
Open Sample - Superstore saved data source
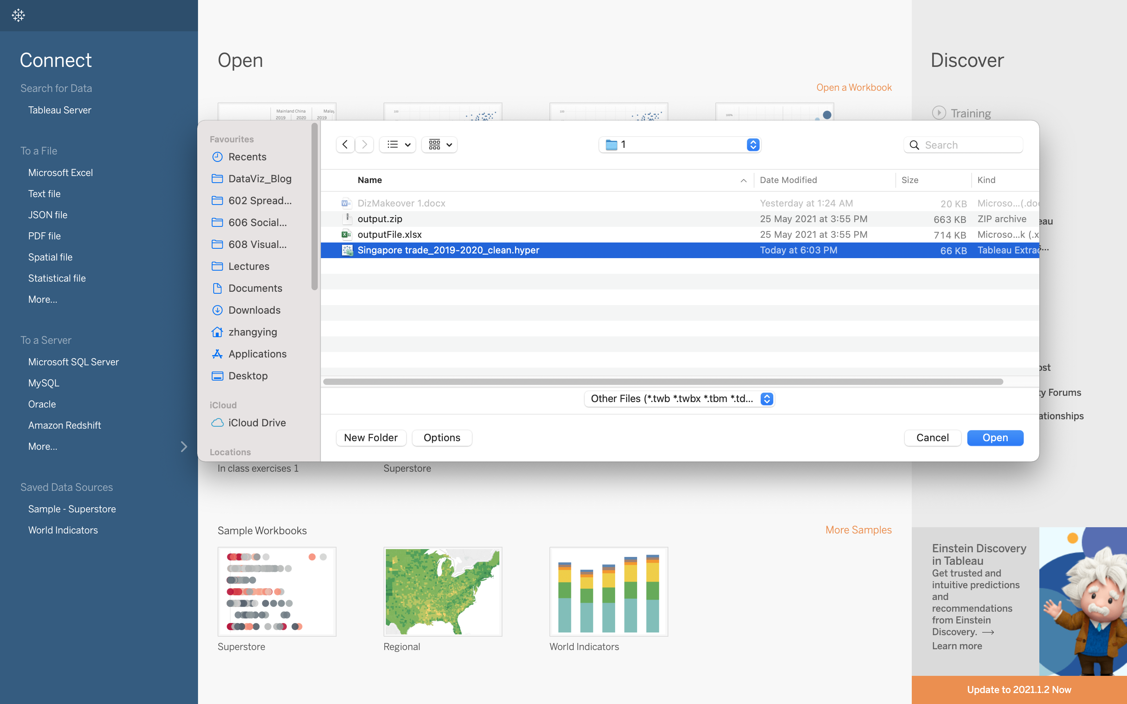[x=72, y=509]
